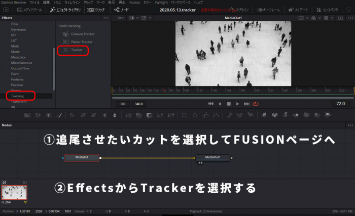Screen dimensions: 355x216
Task: Select the Particles category in Effects
Action: [17, 79]
